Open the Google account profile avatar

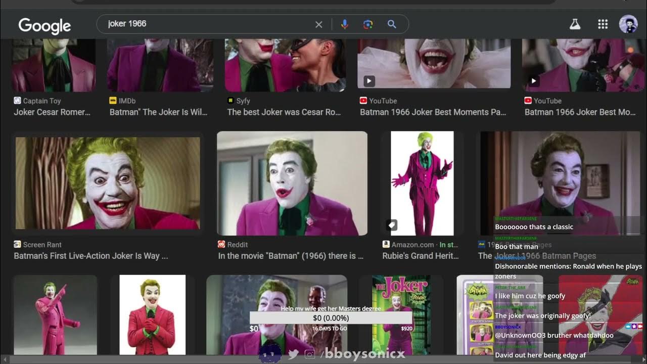pyautogui.click(x=628, y=24)
